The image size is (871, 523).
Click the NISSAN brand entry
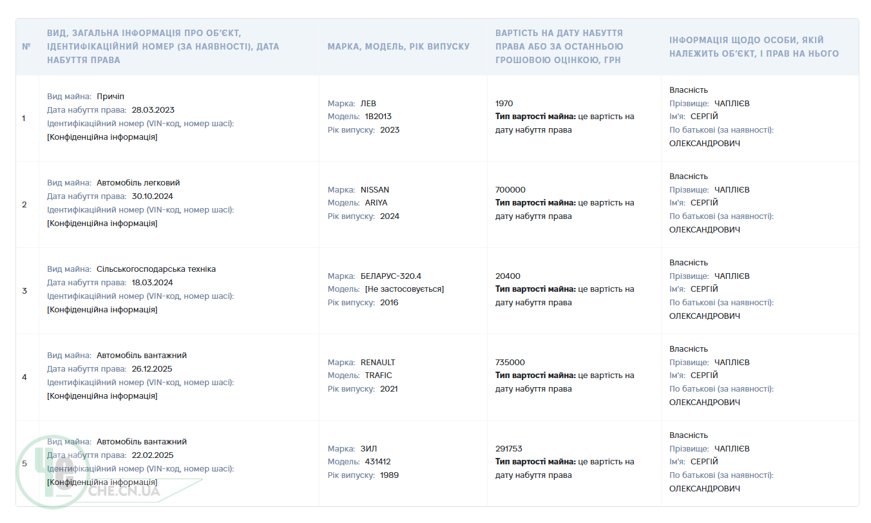point(375,189)
